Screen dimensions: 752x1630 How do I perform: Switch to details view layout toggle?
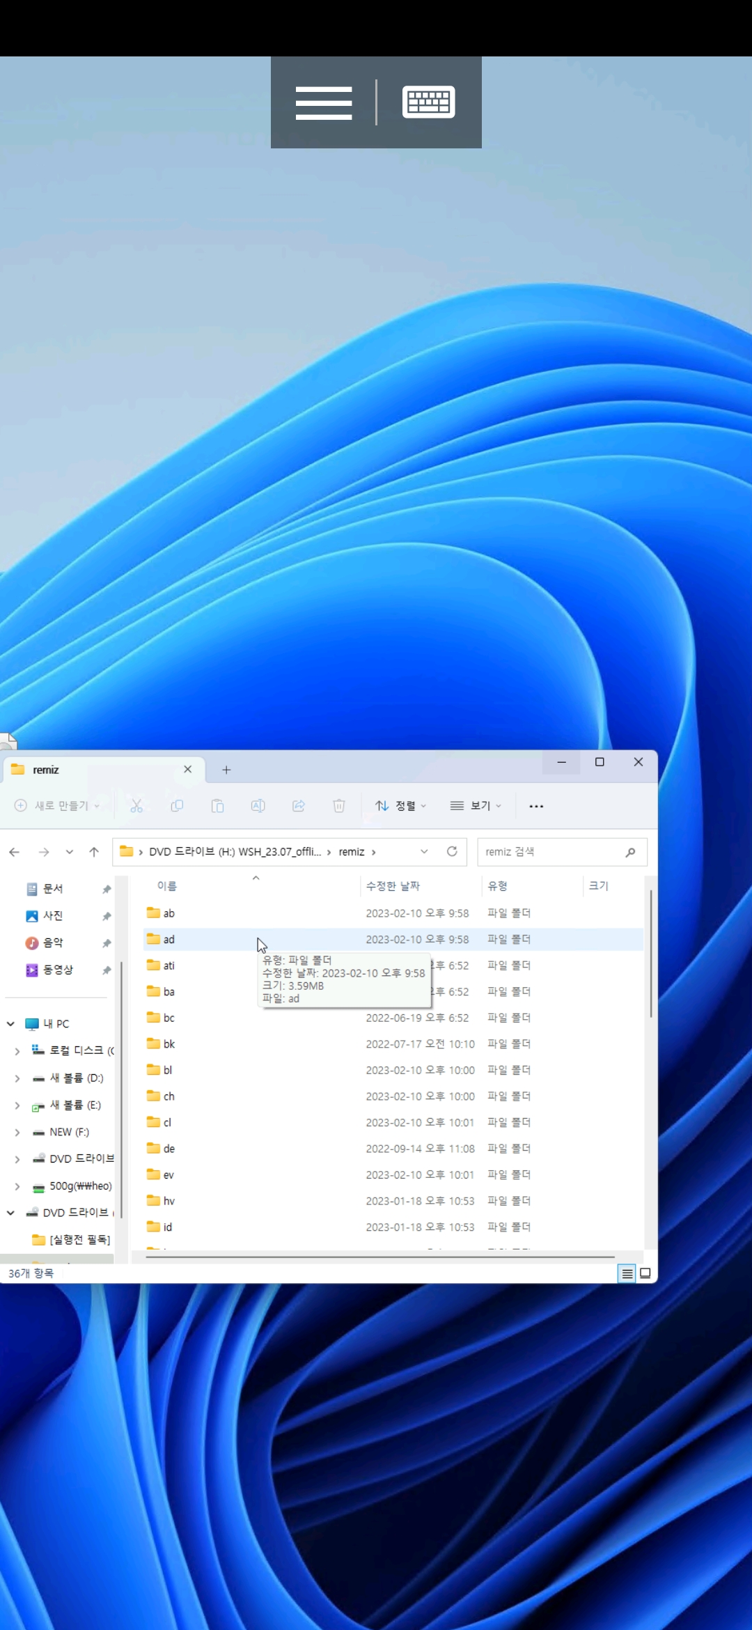pyautogui.click(x=627, y=1273)
